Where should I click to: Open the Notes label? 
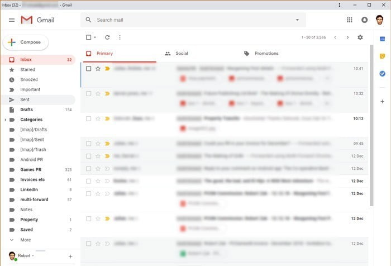pos(38,210)
